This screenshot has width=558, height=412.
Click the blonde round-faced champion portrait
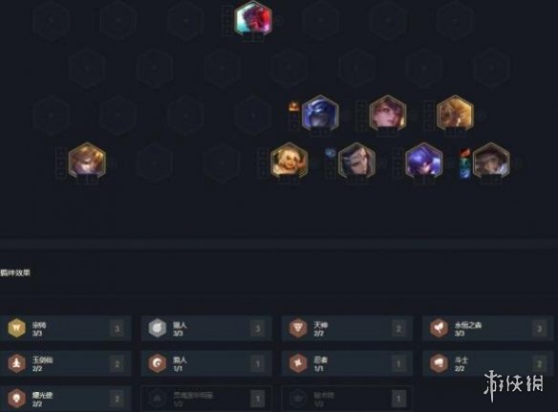tap(289, 161)
